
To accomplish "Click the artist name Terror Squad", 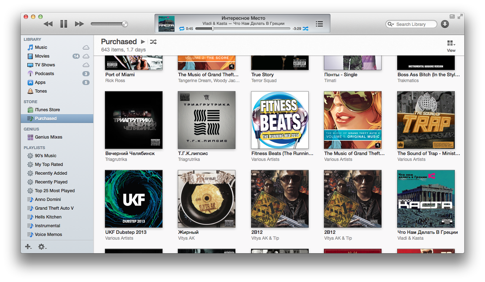I will click(x=264, y=81).
